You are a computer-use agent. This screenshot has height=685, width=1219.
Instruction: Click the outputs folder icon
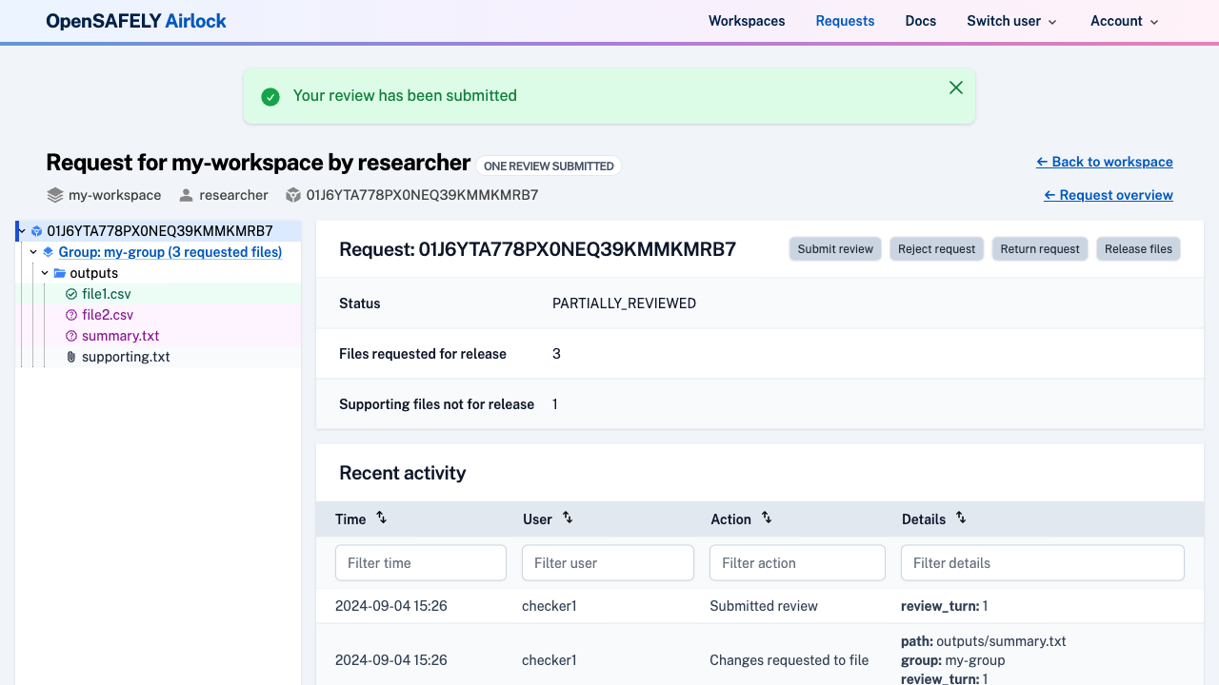[x=59, y=273]
